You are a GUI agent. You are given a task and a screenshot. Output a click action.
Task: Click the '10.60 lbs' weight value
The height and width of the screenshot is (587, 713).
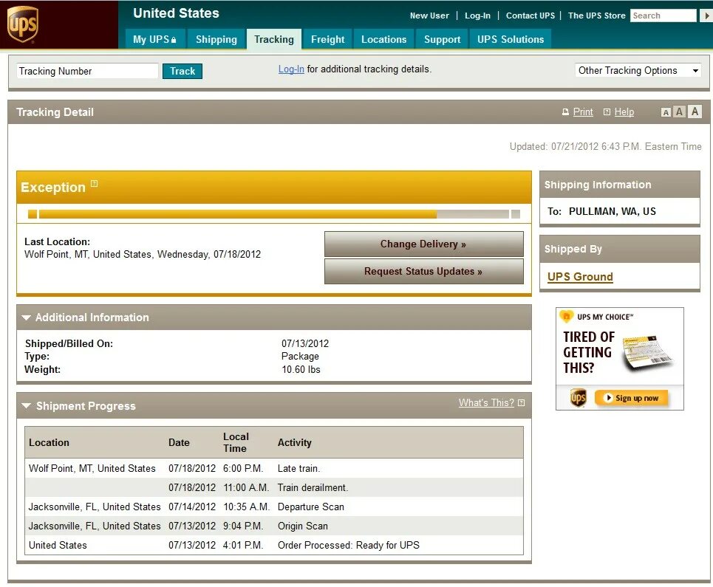(301, 369)
